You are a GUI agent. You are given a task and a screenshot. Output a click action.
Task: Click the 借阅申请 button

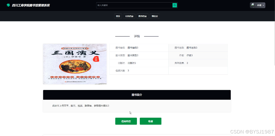[126, 121]
